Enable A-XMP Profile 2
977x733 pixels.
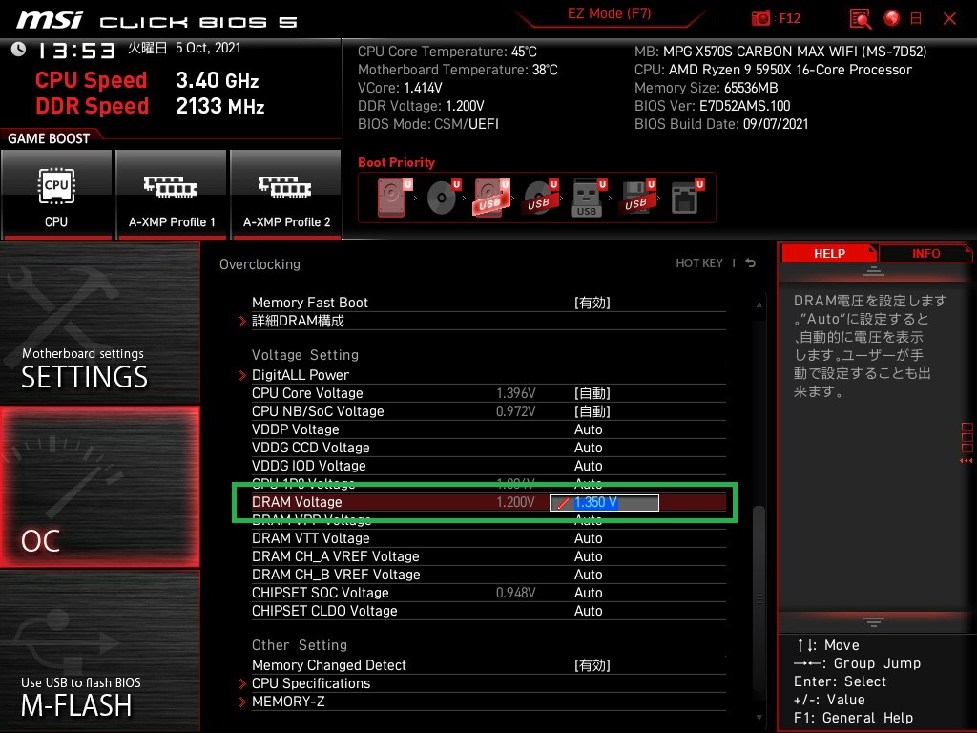[x=286, y=194]
